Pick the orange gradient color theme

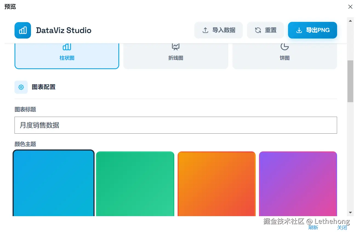tap(217, 184)
